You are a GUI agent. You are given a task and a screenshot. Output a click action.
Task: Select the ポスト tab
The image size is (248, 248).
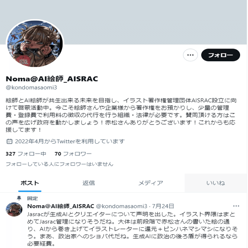pyautogui.click(x=30, y=183)
